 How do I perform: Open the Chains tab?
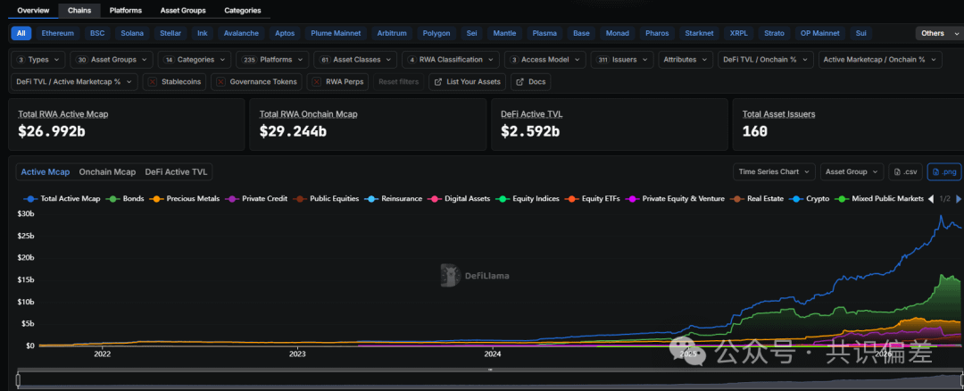[x=79, y=11]
